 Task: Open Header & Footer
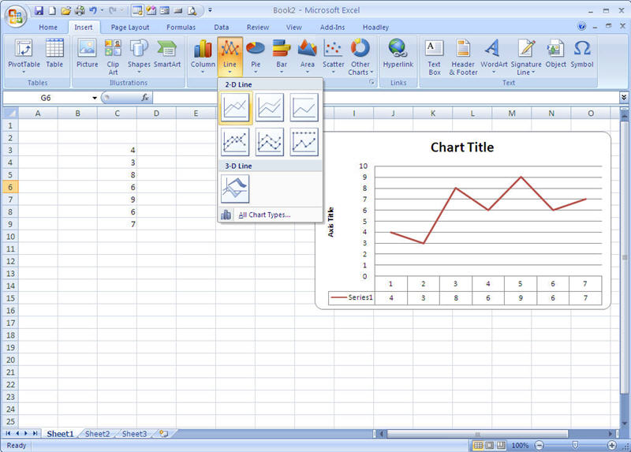pos(463,56)
